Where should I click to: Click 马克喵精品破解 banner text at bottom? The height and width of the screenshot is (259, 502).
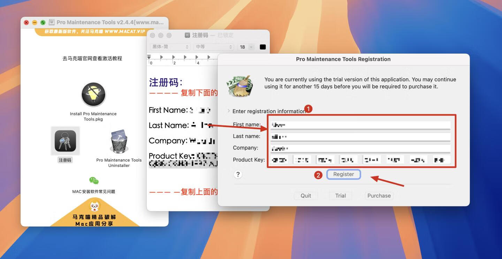pos(94,217)
